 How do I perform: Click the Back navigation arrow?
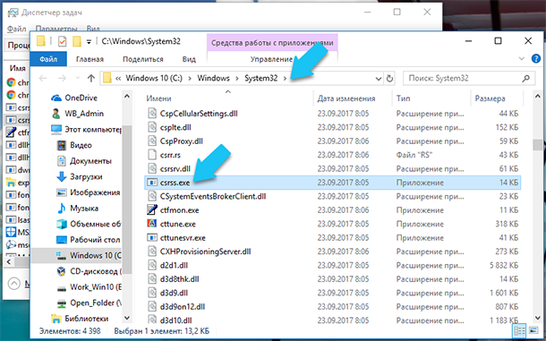[x=43, y=78]
